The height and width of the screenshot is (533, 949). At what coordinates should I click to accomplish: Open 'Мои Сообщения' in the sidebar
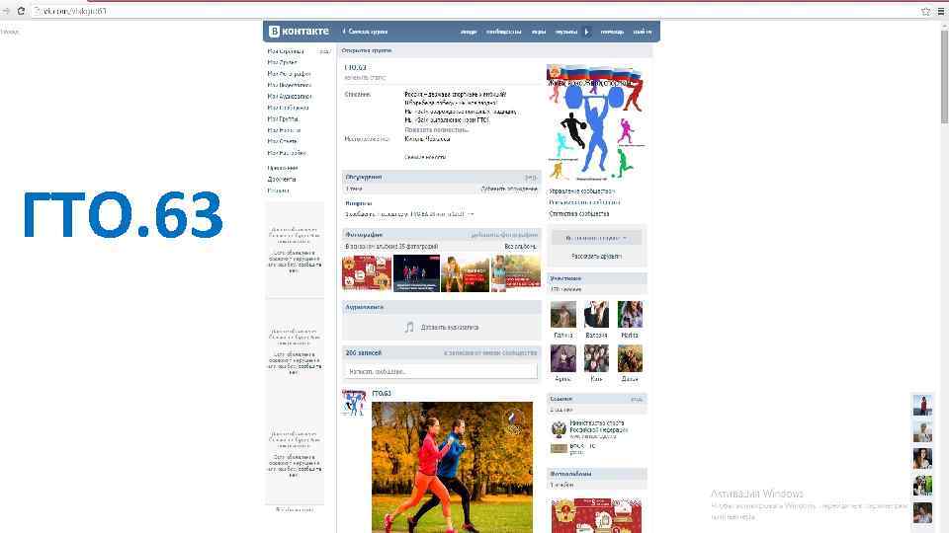coord(288,108)
